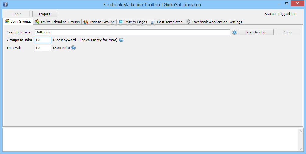
Task: Click the Stop button
Action: (x=288, y=32)
